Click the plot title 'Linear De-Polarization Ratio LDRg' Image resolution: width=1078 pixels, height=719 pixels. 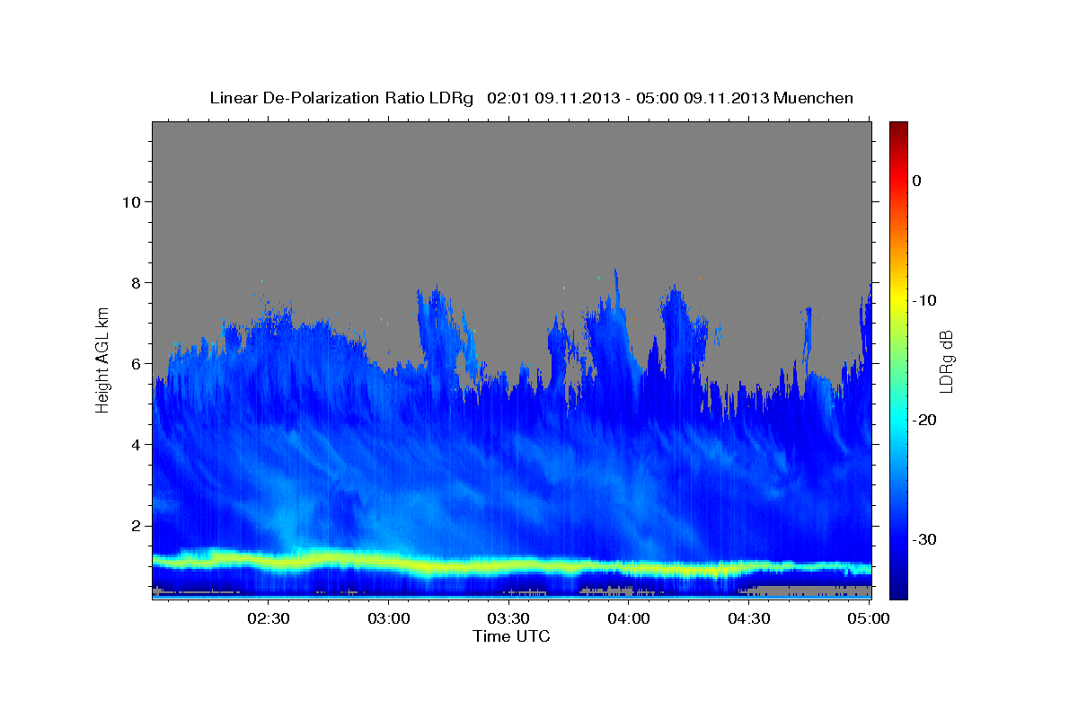tap(341, 98)
